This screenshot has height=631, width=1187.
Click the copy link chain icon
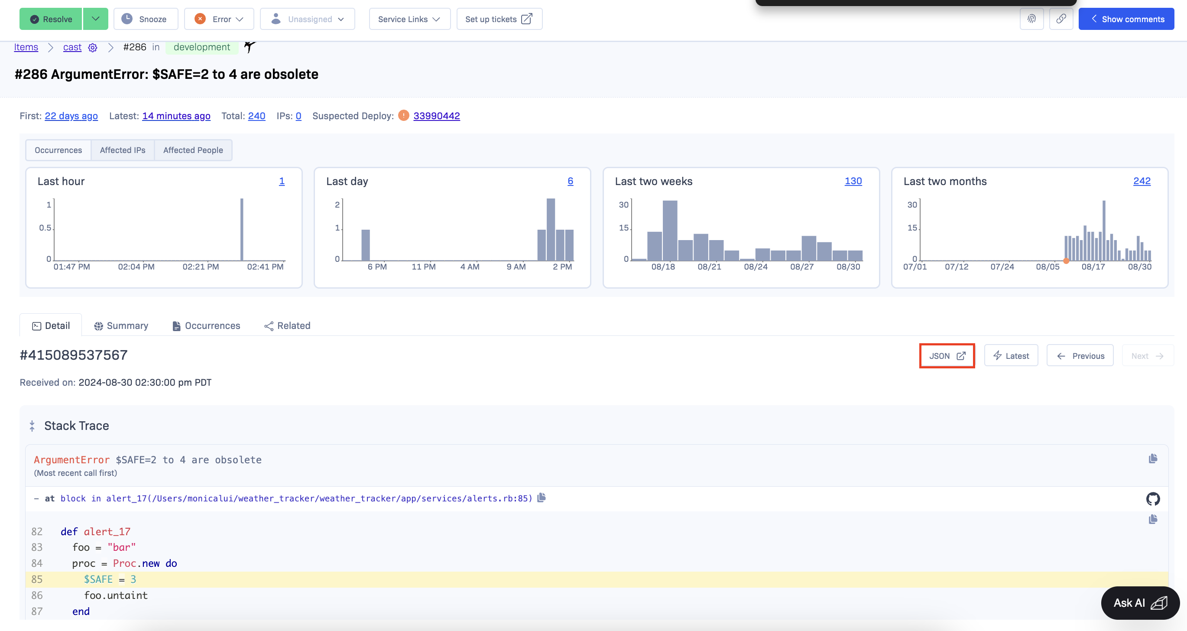pos(1061,19)
